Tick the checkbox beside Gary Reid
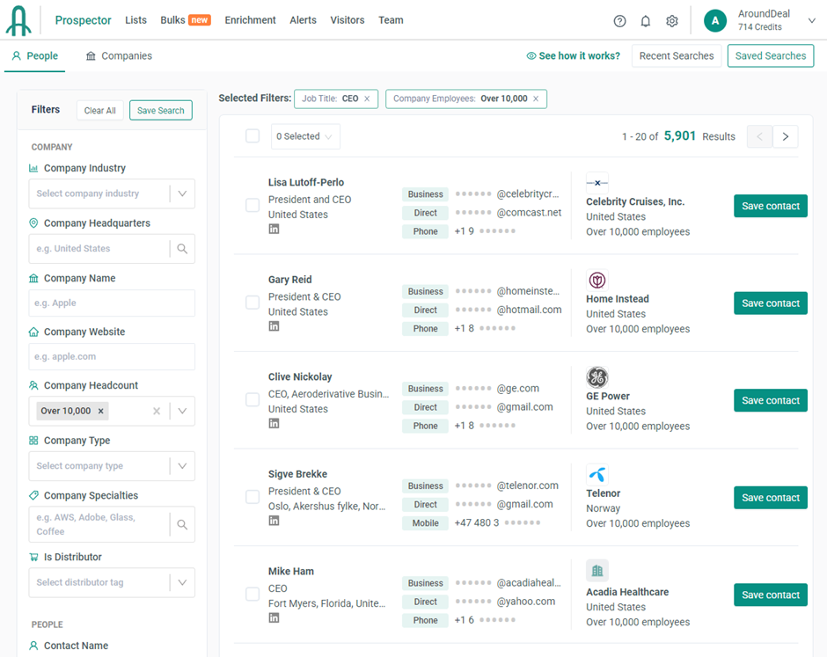This screenshot has width=827, height=657. click(x=252, y=303)
